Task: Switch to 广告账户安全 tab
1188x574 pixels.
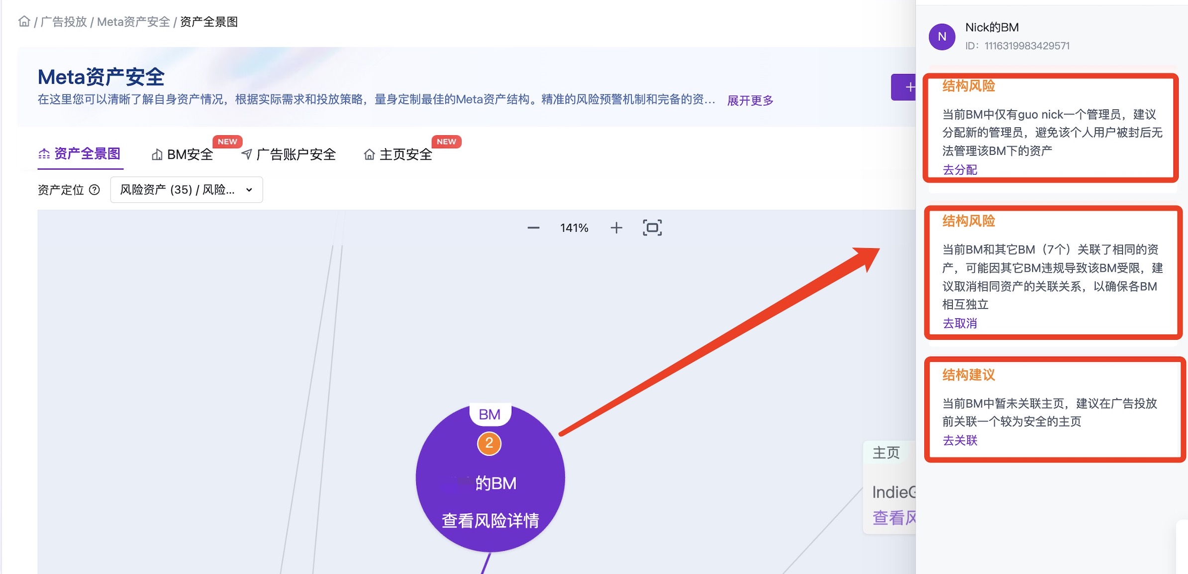Action: 289,155
